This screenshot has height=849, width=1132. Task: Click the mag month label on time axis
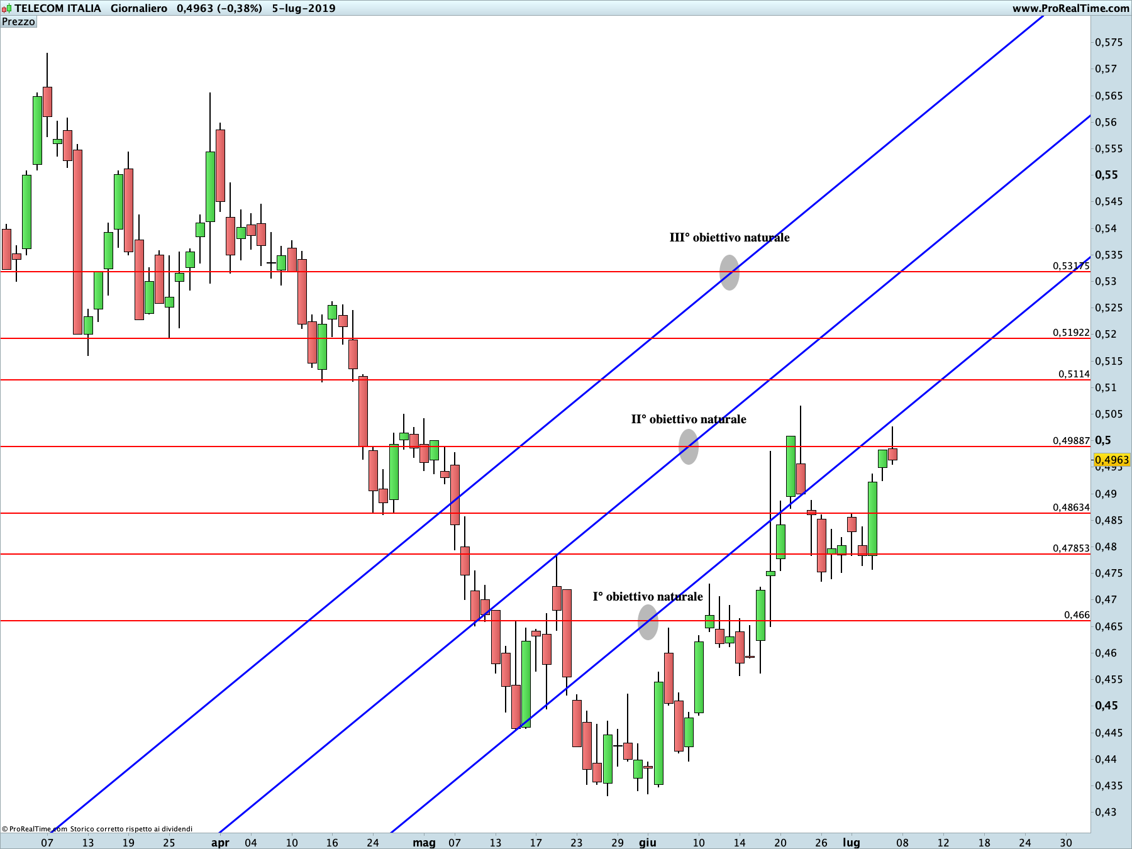click(425, 843)
